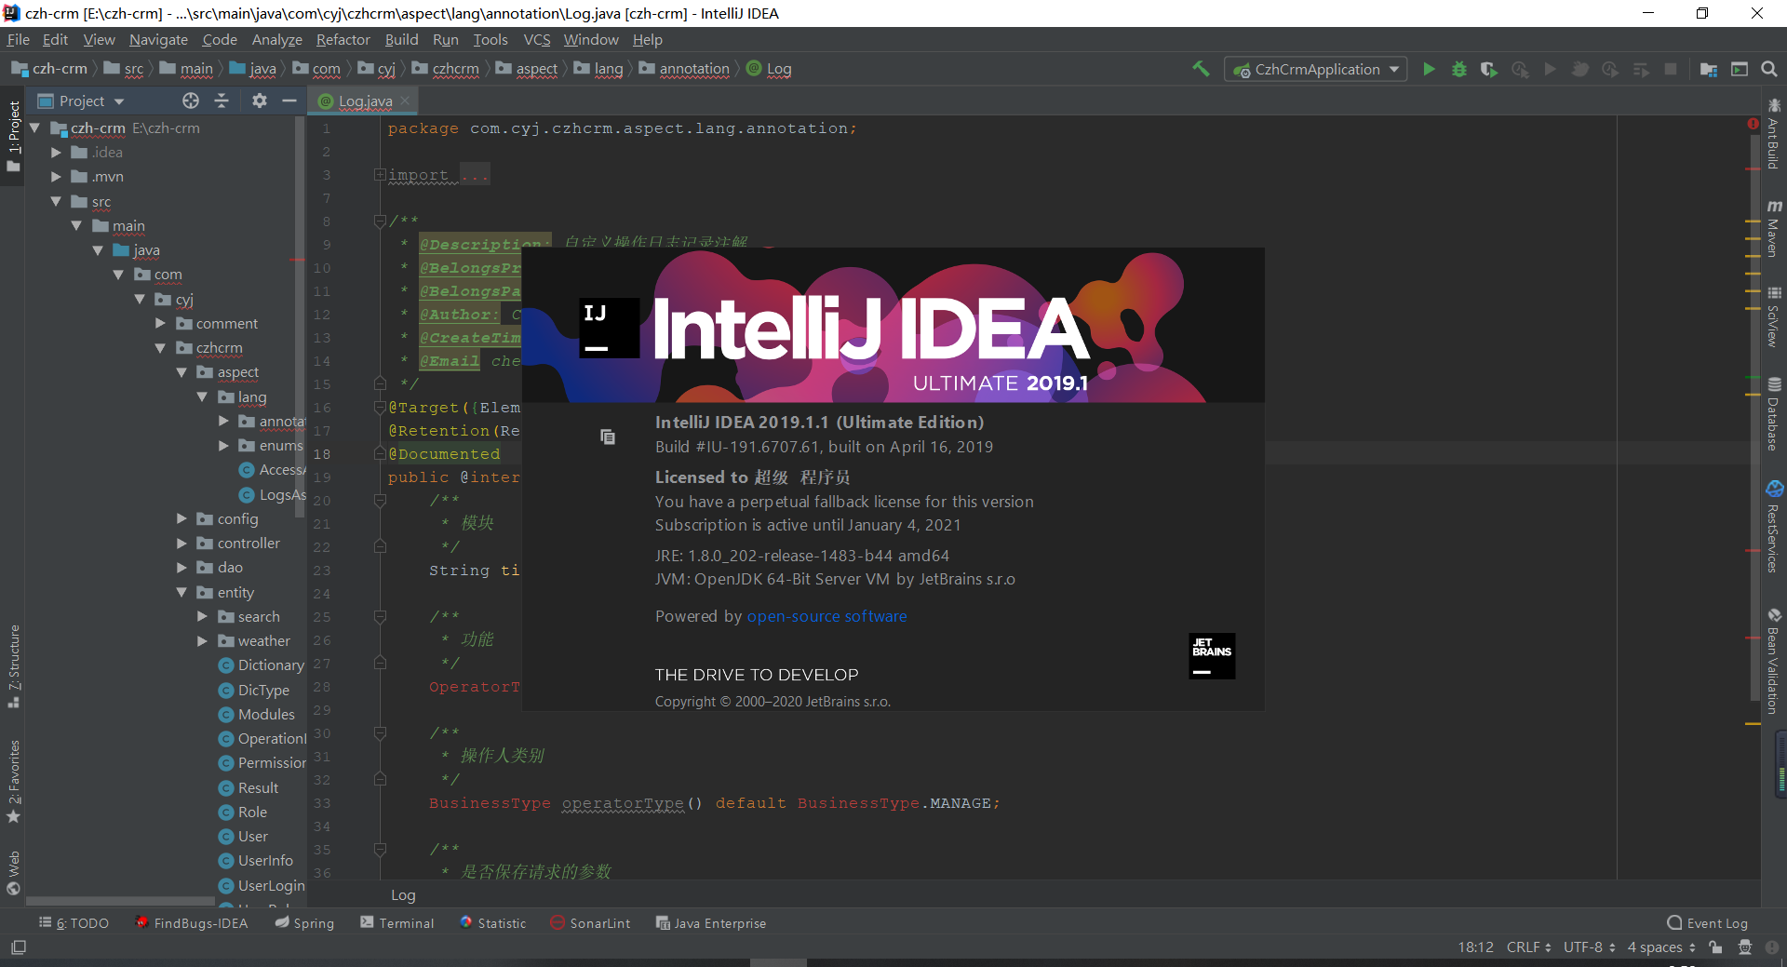
Task: Click Collapse All icon in Project panel
Action: [x=222, y=101]
